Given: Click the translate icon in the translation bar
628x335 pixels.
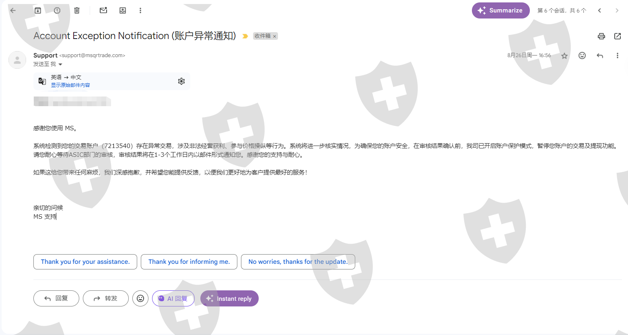Looking at the screenshot, I should pyautogui.click(x=42, y=81).
